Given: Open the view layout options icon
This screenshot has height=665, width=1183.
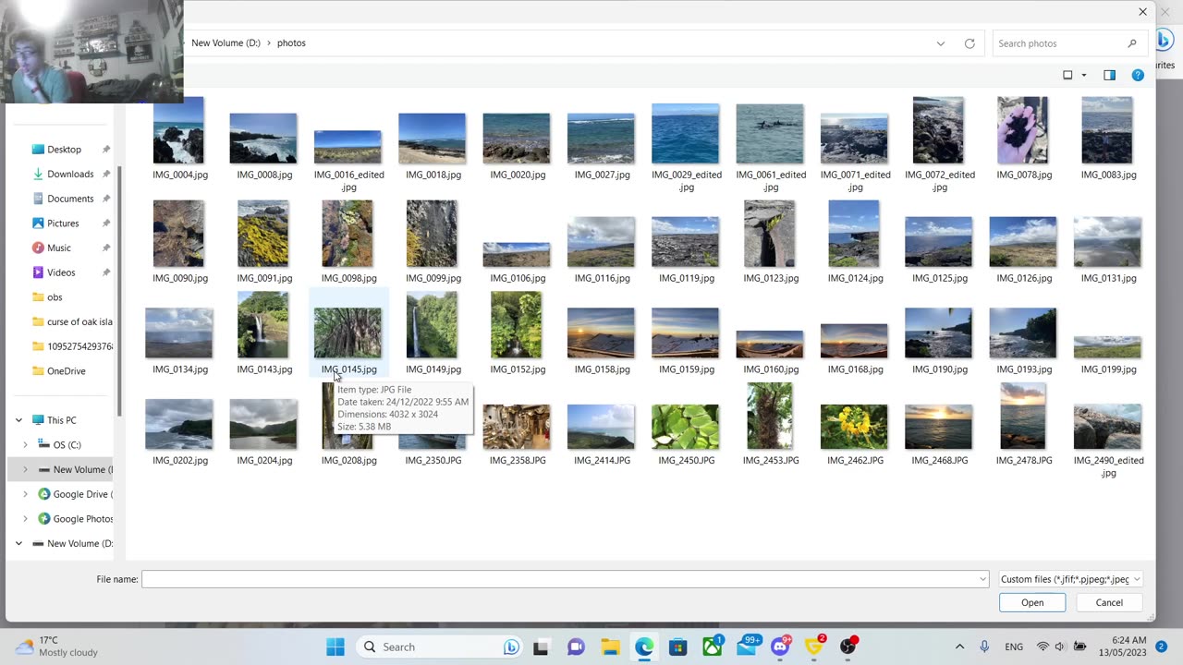Looking at the screenshot, I should [x=1067, y=75].
